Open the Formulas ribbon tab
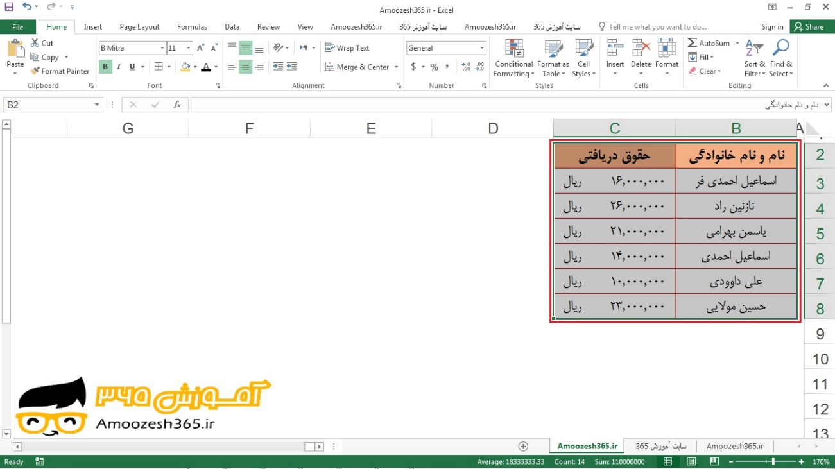835x469 pixels. coord(192,27)
